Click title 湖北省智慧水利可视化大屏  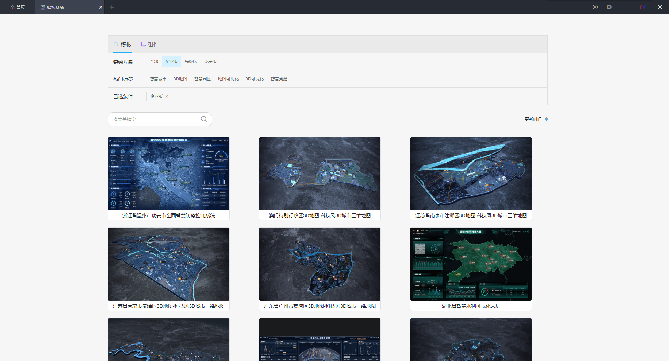[x=471, y=306]
